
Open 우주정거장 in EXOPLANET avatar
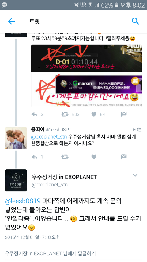pyautogui.click(x=16, y=180)
